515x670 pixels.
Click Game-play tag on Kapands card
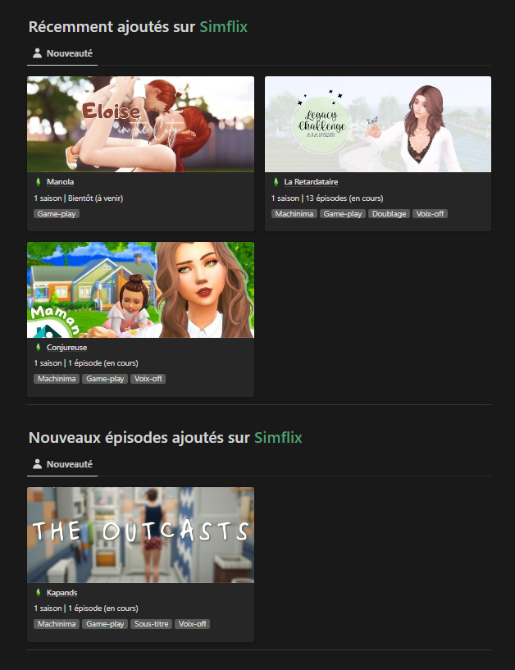point(105,624)
